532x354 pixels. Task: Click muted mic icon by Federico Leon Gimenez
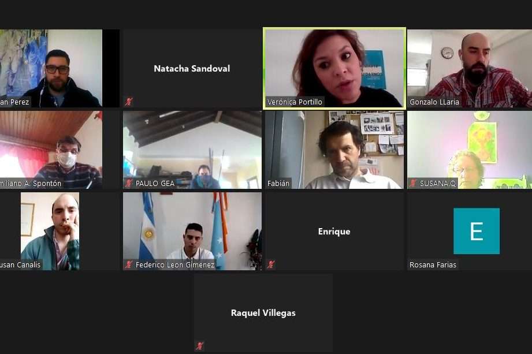(x=129, y=264)
